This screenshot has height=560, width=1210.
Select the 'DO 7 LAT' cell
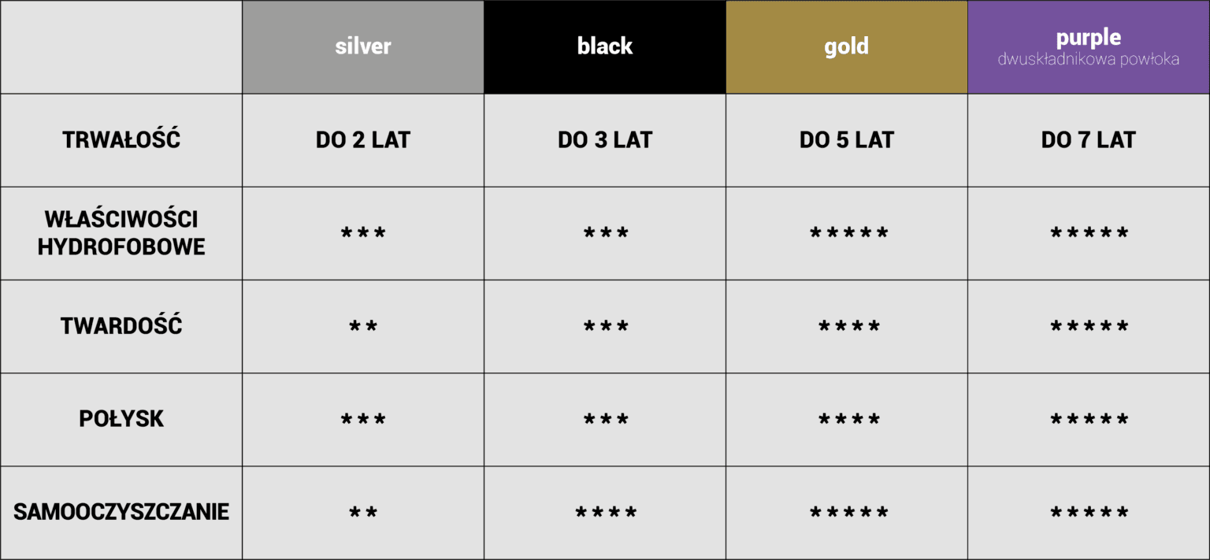(1089, 140)
